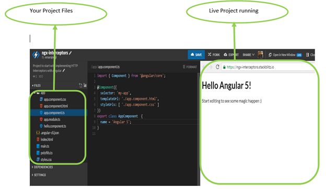Click the StackBlitz lightning bolt logo
The image size is (326, 189).
36,55
